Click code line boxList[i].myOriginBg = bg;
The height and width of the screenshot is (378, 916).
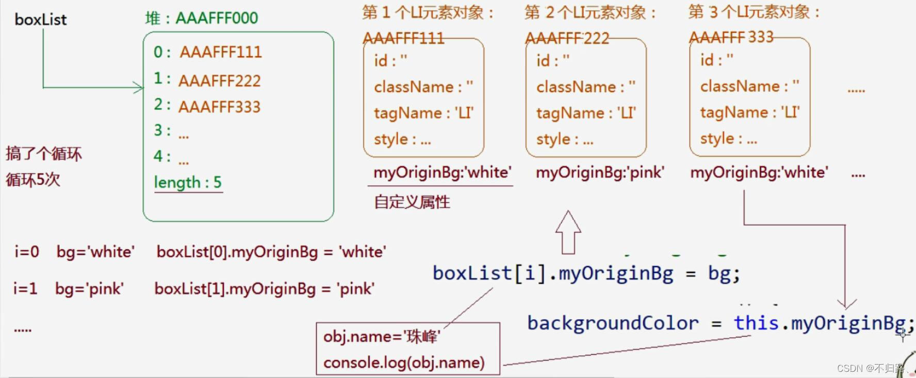586,273
